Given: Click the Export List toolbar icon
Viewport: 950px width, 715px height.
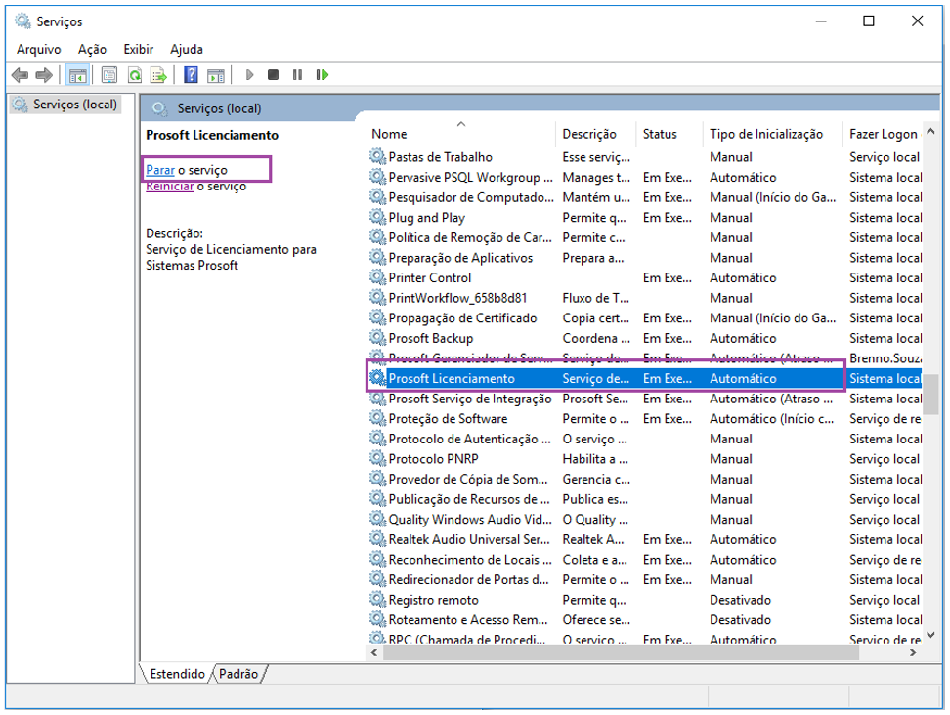Looking at the screenshot, I should click(x=158, y=75).
